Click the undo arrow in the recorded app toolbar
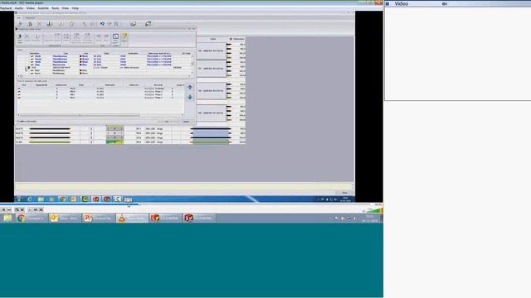 [x=102, y=24]
